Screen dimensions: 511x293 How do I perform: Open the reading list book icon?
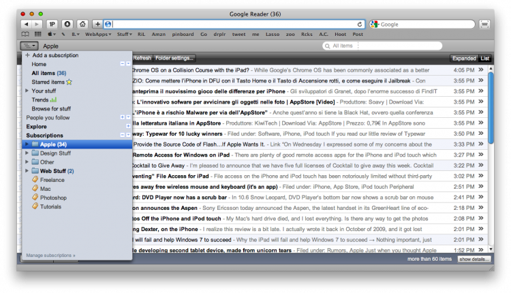[25, 34]
